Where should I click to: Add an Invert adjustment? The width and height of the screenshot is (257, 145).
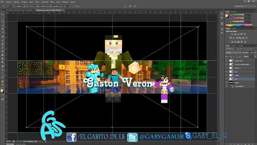click(x=232, y=42)
